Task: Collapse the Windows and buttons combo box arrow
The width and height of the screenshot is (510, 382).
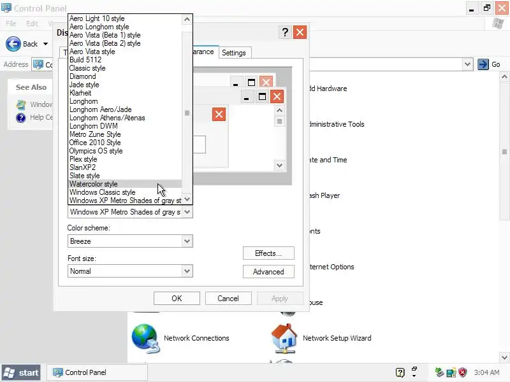Action: click(187, 212)
